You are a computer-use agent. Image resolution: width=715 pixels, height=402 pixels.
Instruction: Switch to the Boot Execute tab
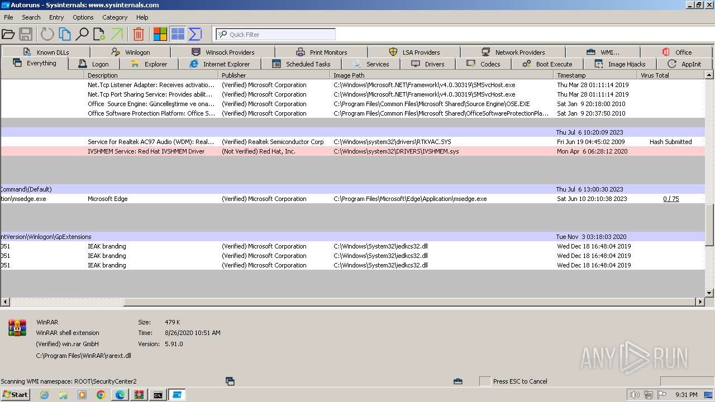pos(547,64)
